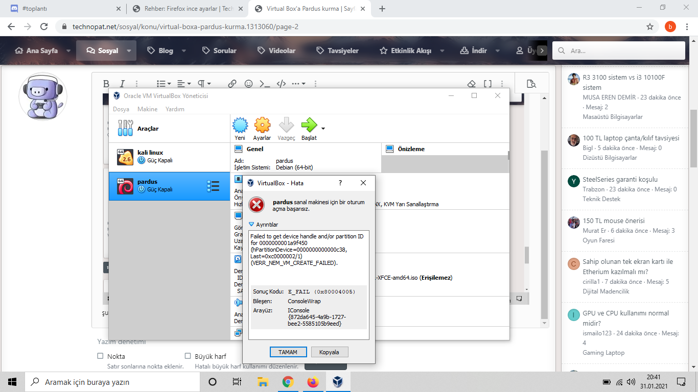698x392 pixels.
Task: Open the more options ellipsis dropdown in editor
Action: (299, 84)
